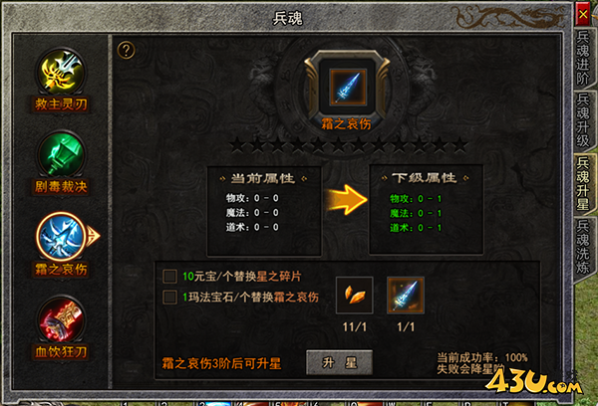598x406 pixels.
Task: Enable 玛法宝石 replace 霜之哀伤 checkbox
Action: pyautogui.click(x=169, y=298)
